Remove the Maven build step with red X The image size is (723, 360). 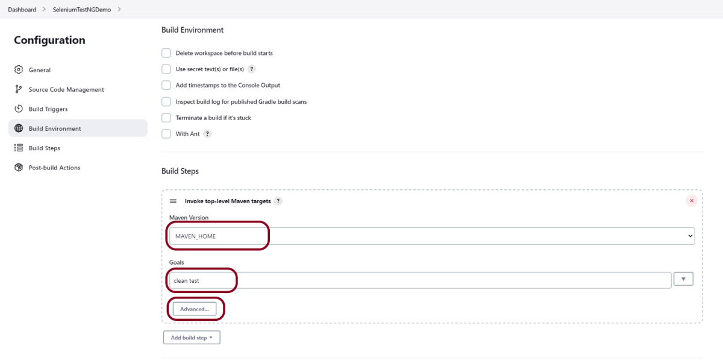pyautogui.click(x=691, y=201)
